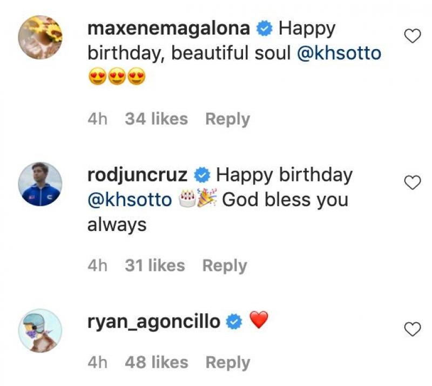Click the verified badge next to ryan_agoncillo
Image resolution: width=432 pixels, height=386 pixels.
[x=233, y=320]
